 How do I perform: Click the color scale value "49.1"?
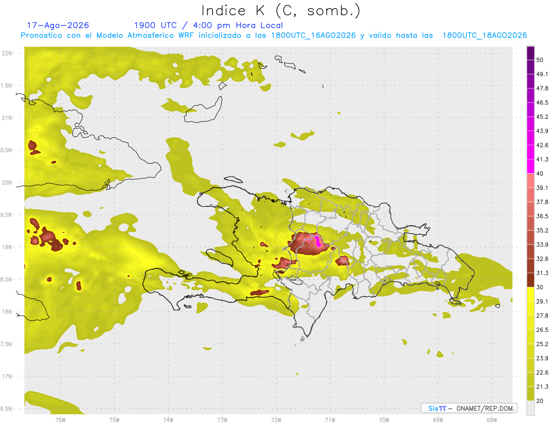pyautogui.click(x=542, y=74)
